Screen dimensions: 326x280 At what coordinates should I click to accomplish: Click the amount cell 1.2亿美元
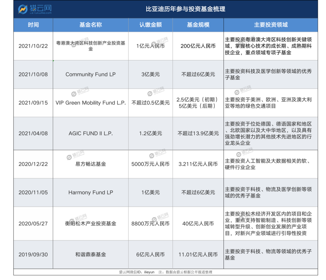coord(151,134)
